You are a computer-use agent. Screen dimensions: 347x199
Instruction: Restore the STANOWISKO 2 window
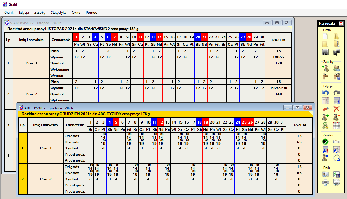pyautogui.click(x=277, y=23)
